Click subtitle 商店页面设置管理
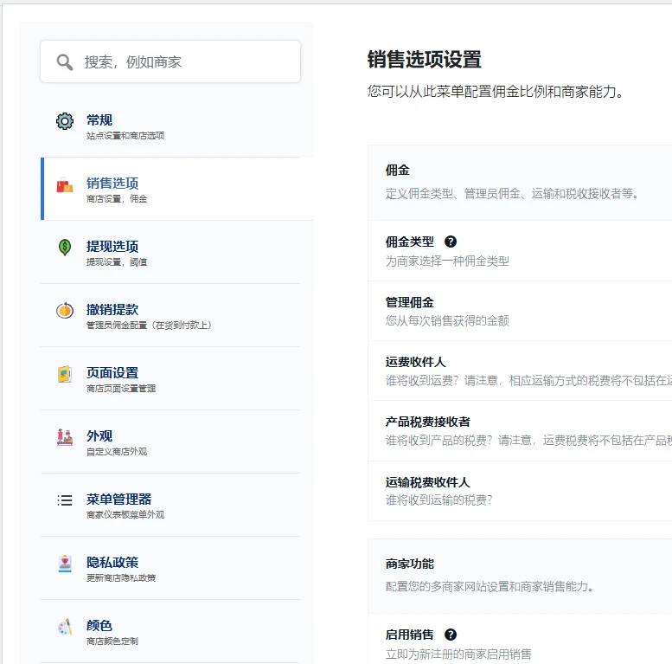Viewport: 672px width, 664px height. [x=121, y=388]
